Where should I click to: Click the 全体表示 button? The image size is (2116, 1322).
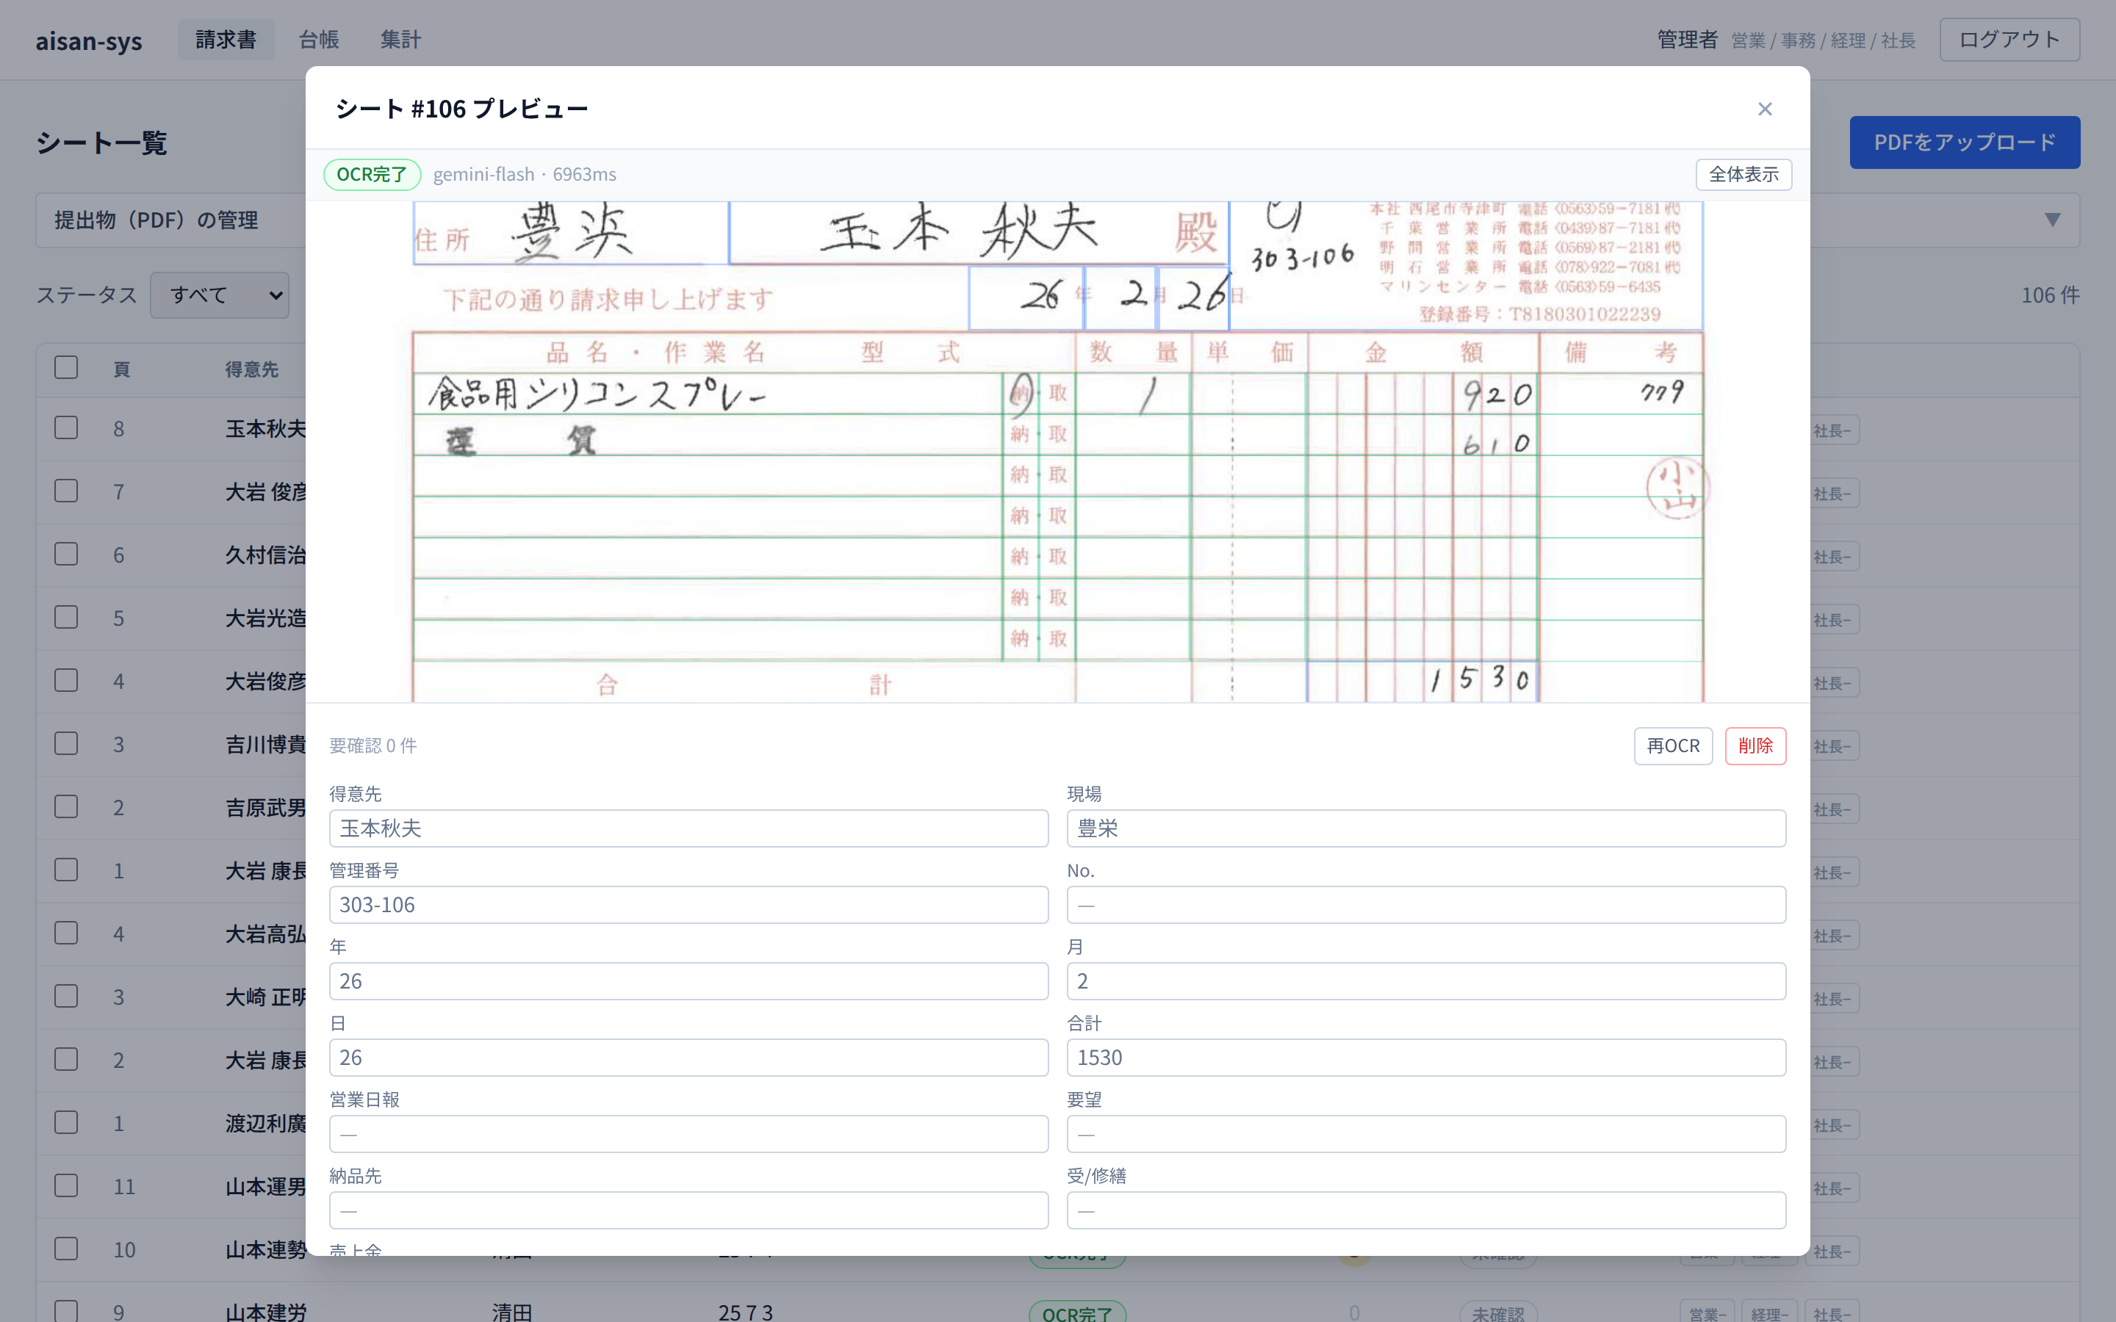tap(1743, 174)
